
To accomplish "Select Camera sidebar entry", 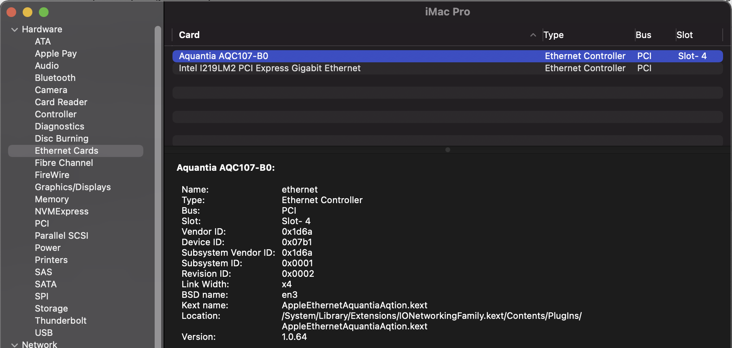I will [51, 90].
